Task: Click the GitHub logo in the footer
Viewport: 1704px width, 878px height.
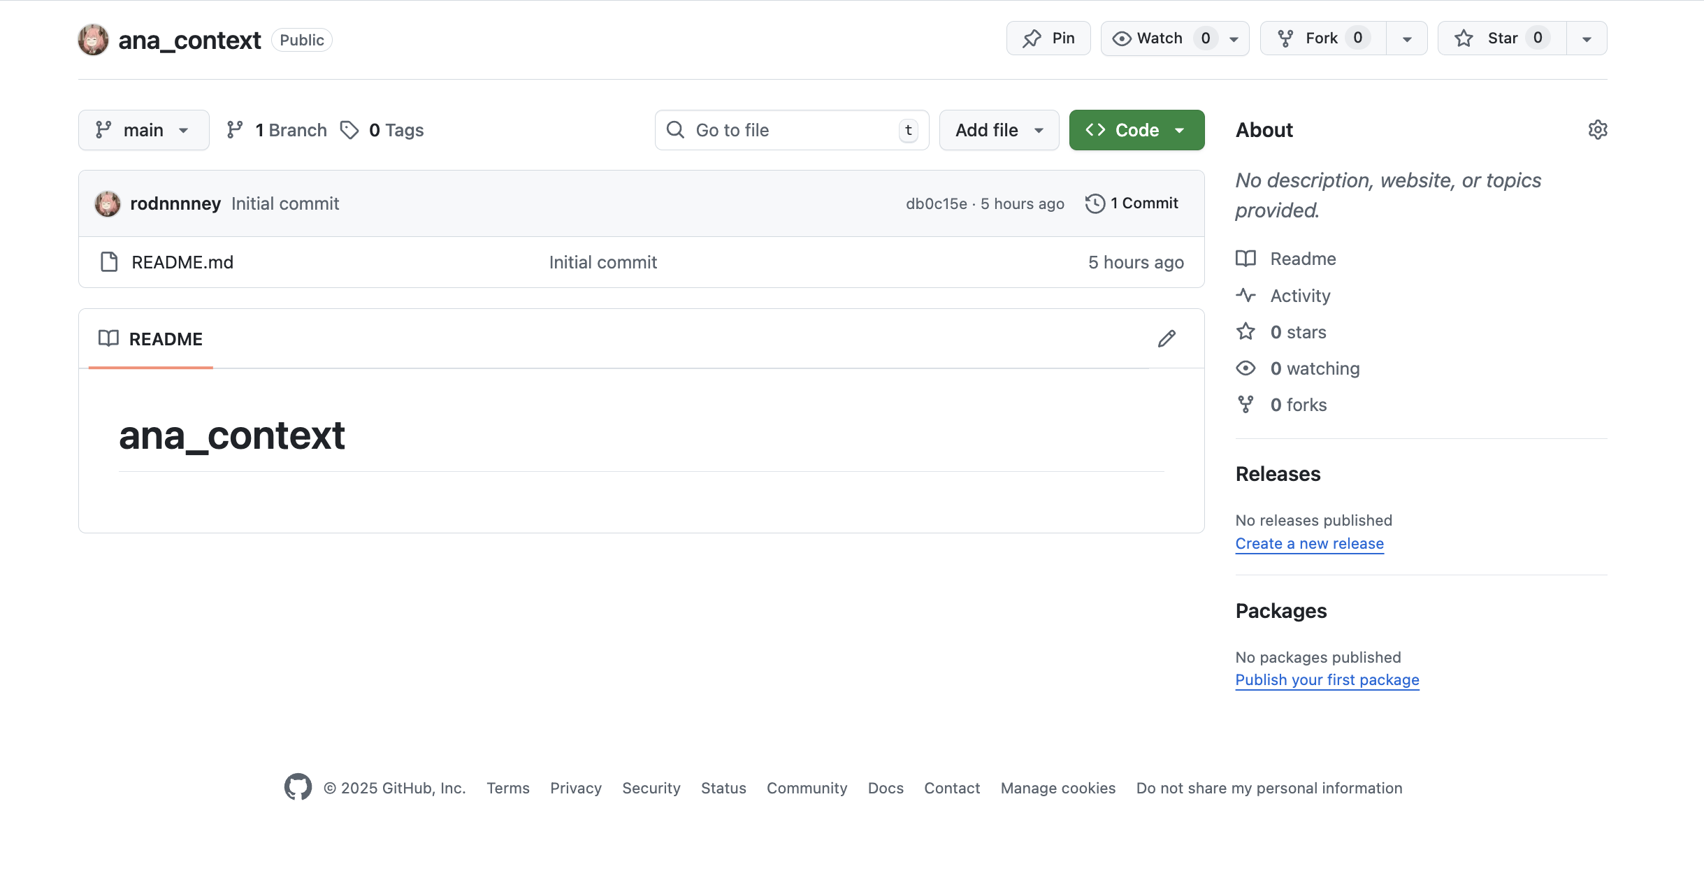Action: click(298, 787)
